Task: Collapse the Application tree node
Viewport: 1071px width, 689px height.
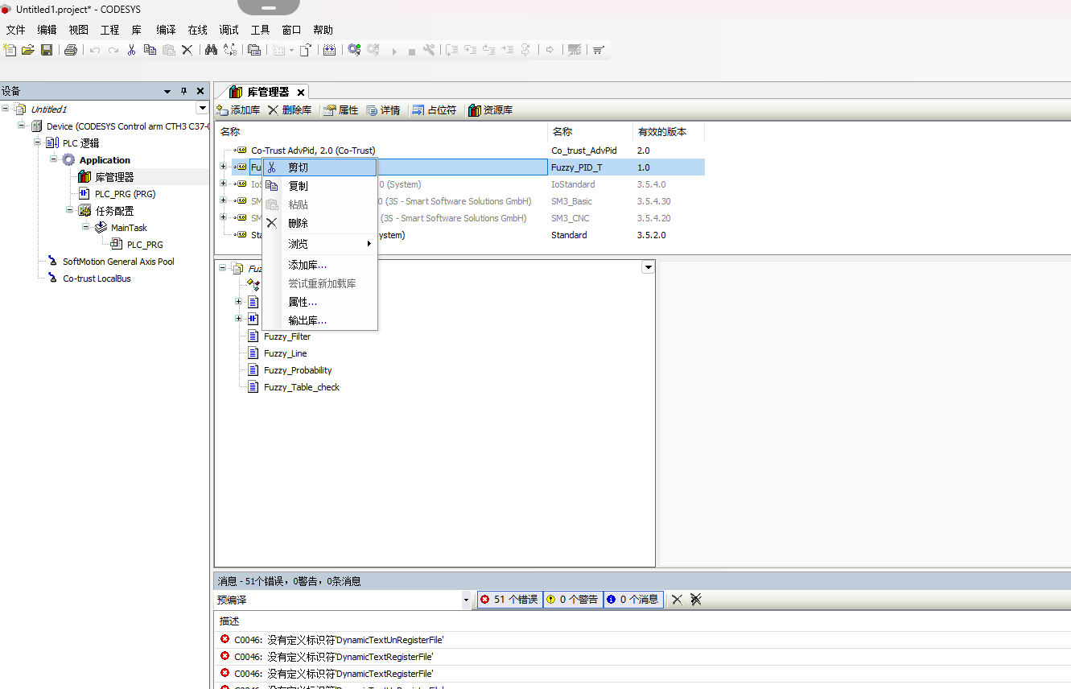Action: point(54,159)
